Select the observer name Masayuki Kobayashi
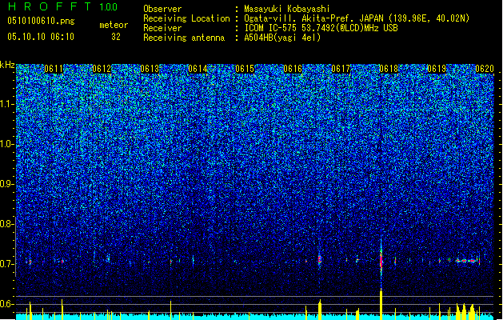The height and width of the screenshot is (320, 503). (x=287, y=9)
